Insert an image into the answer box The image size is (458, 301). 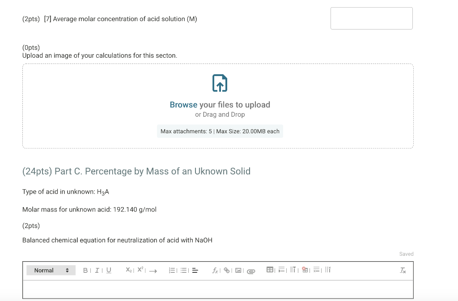coord(239,270)
